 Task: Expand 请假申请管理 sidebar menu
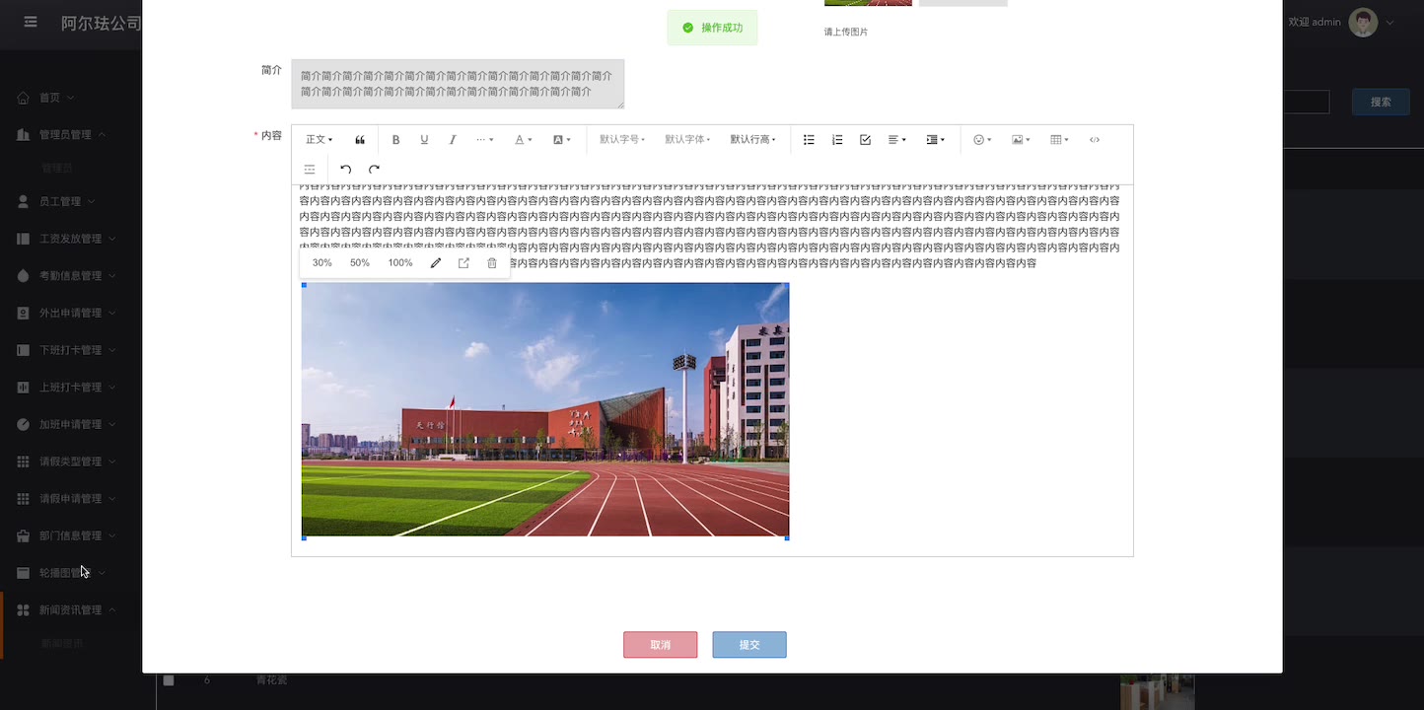click(x=66, y=499)
